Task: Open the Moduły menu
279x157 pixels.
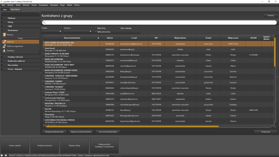Action: 10,5
